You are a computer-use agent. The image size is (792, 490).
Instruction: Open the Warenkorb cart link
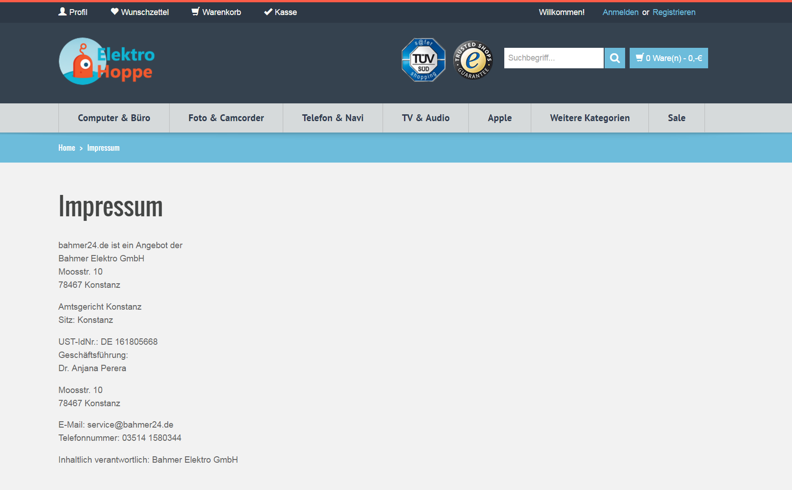point(216,12)
